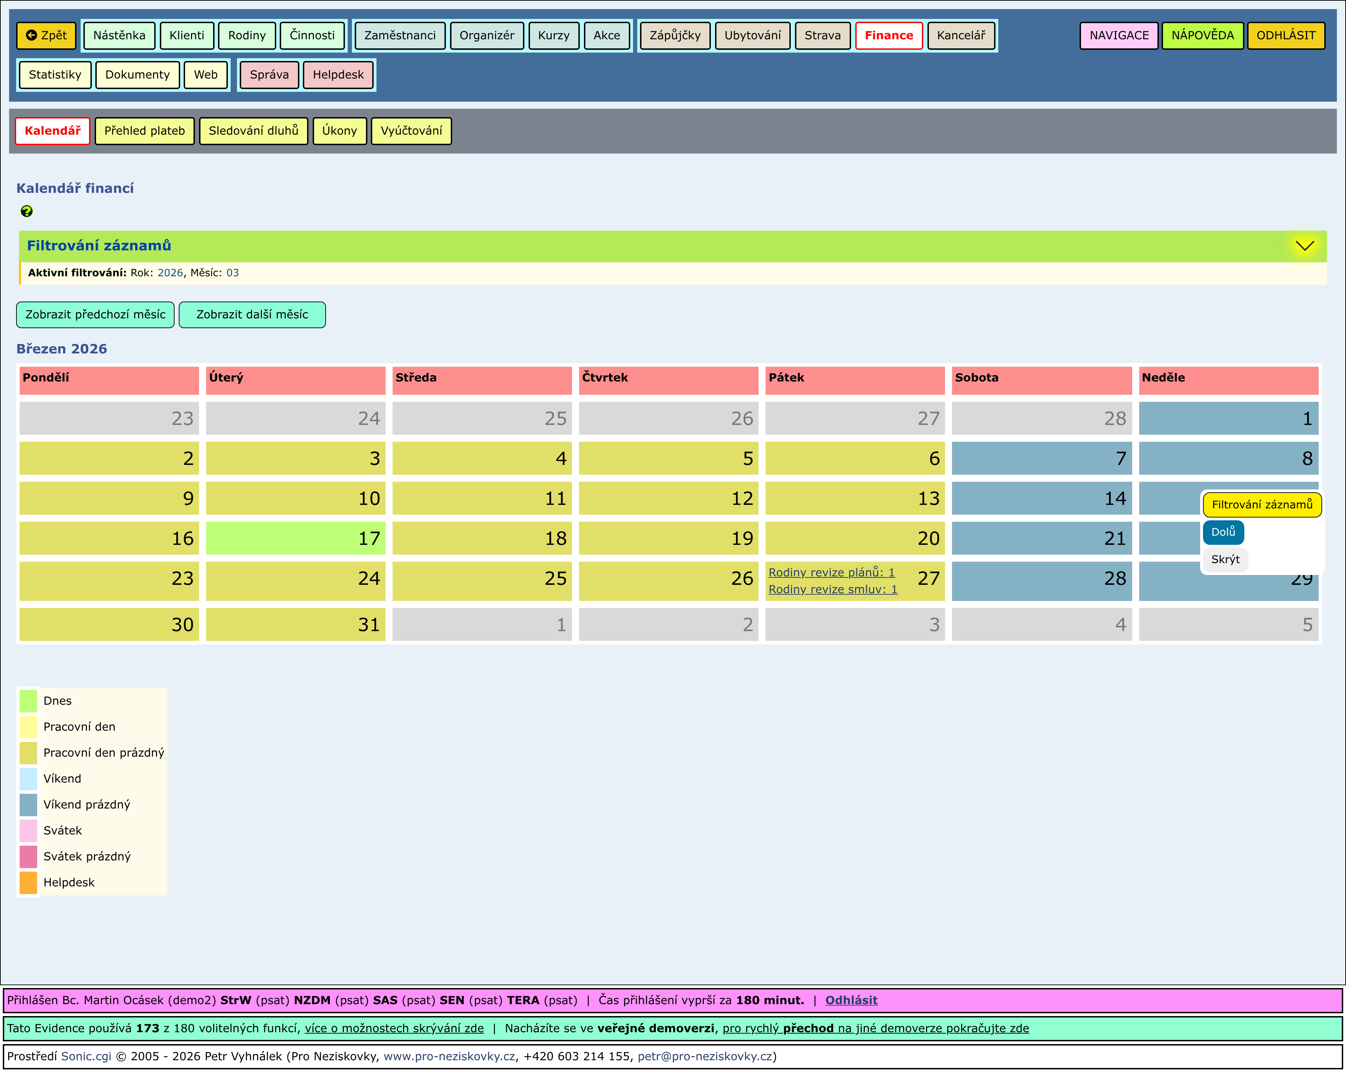Switch to Přehled plateb tab
The image size is (1346, 1089).
tap(144, 131)
